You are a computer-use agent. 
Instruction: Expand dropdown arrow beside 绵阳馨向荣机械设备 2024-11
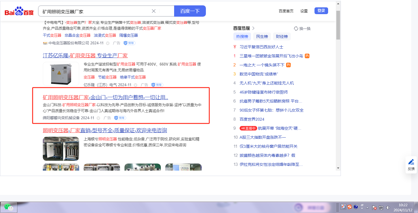click(x=98, y=118)
